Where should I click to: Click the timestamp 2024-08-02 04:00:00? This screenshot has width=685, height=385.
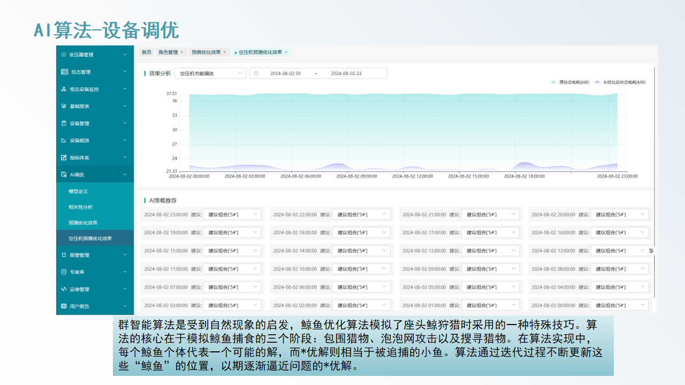553,287
